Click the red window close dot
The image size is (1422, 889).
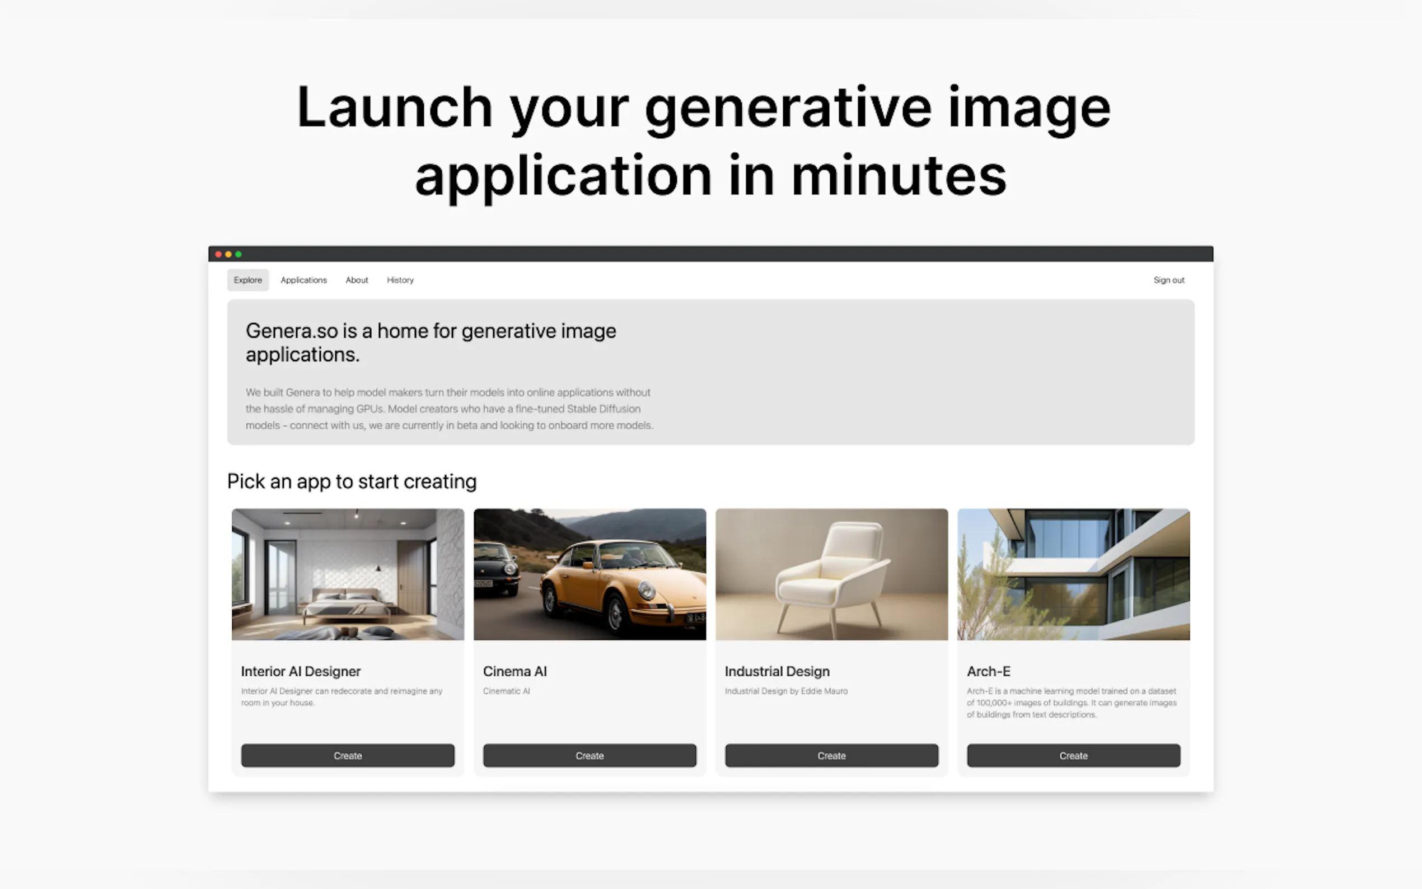point(219,254)
